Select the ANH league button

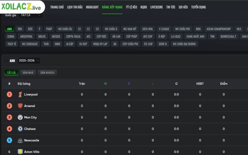(10, 29)
